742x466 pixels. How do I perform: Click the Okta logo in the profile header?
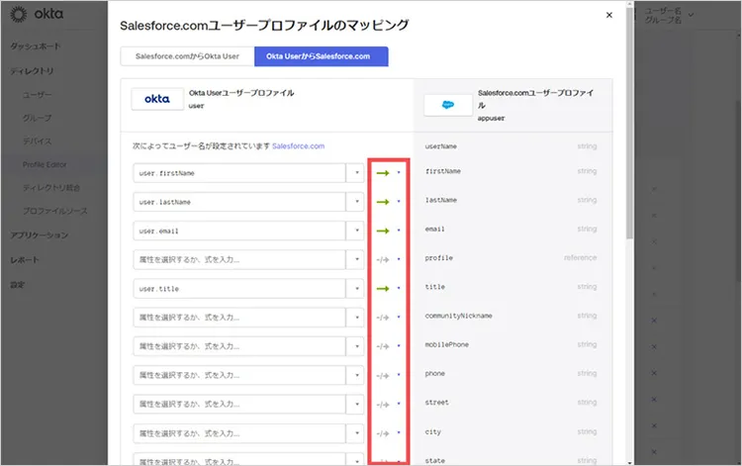coord(157,99)
